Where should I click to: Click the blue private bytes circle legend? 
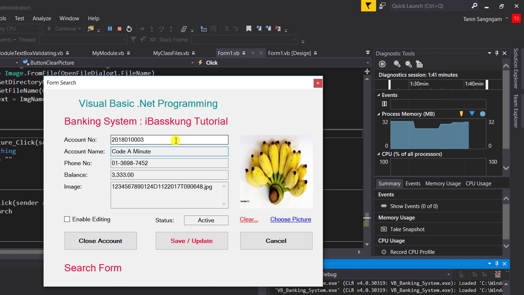pos(483,114)
